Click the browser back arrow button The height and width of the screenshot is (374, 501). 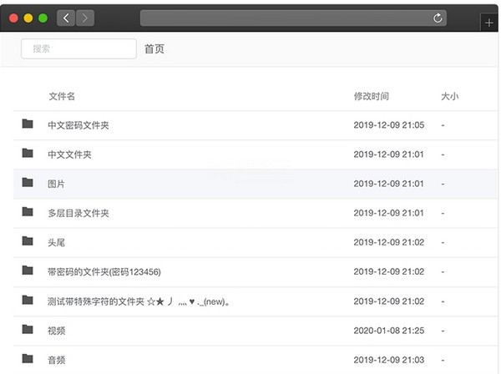tap(66, 18)
